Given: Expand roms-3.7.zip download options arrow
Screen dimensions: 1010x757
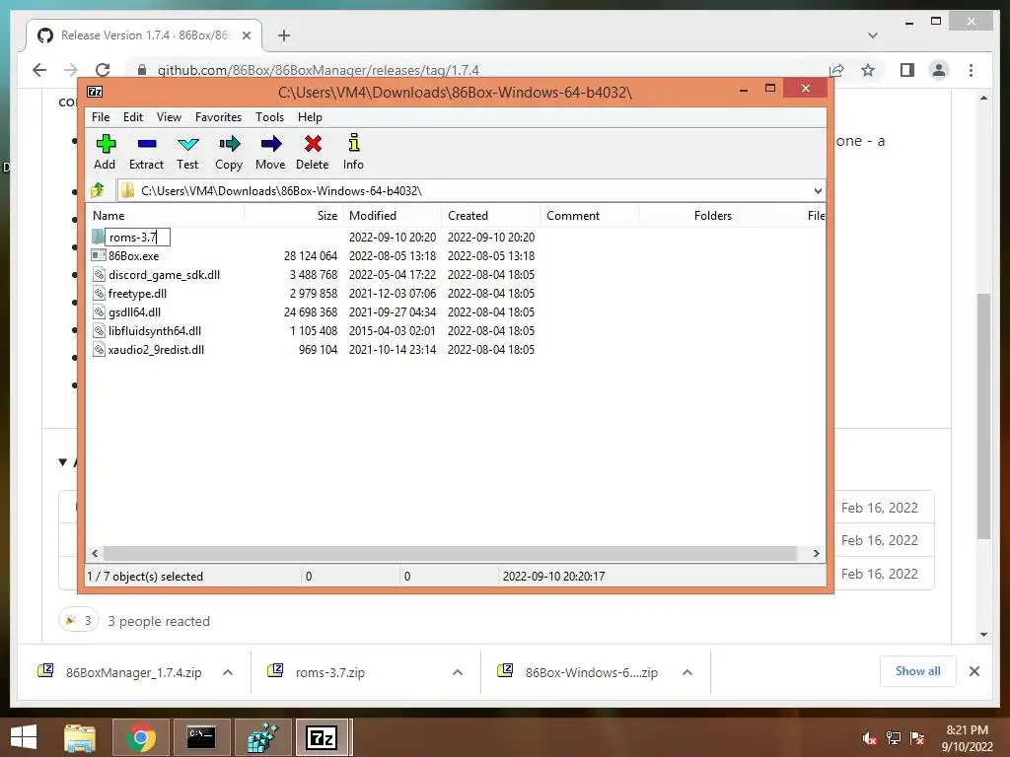Looking at the screenshot, I should pyautogui.click(x=458, y=672).
